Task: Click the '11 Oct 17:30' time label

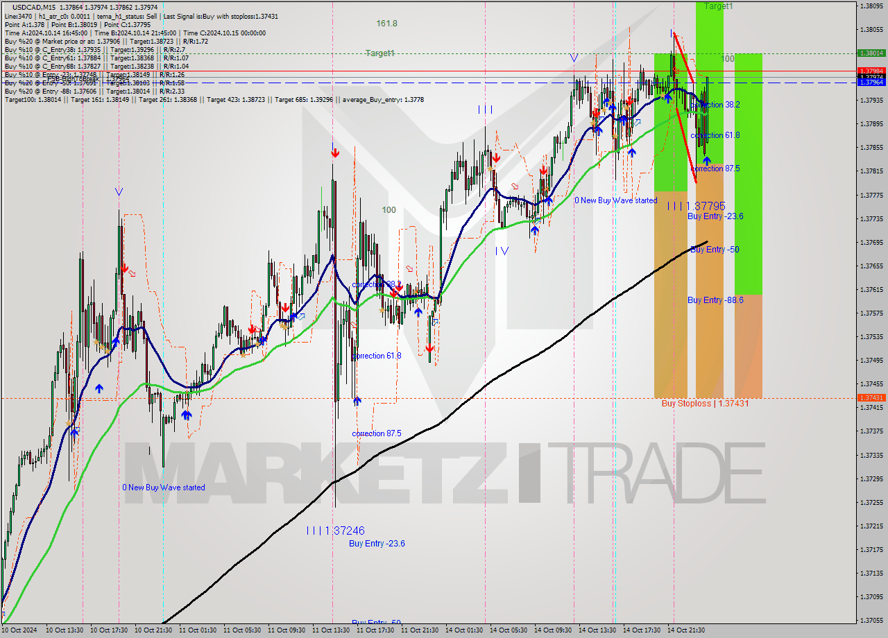Action: pos(376,630)
